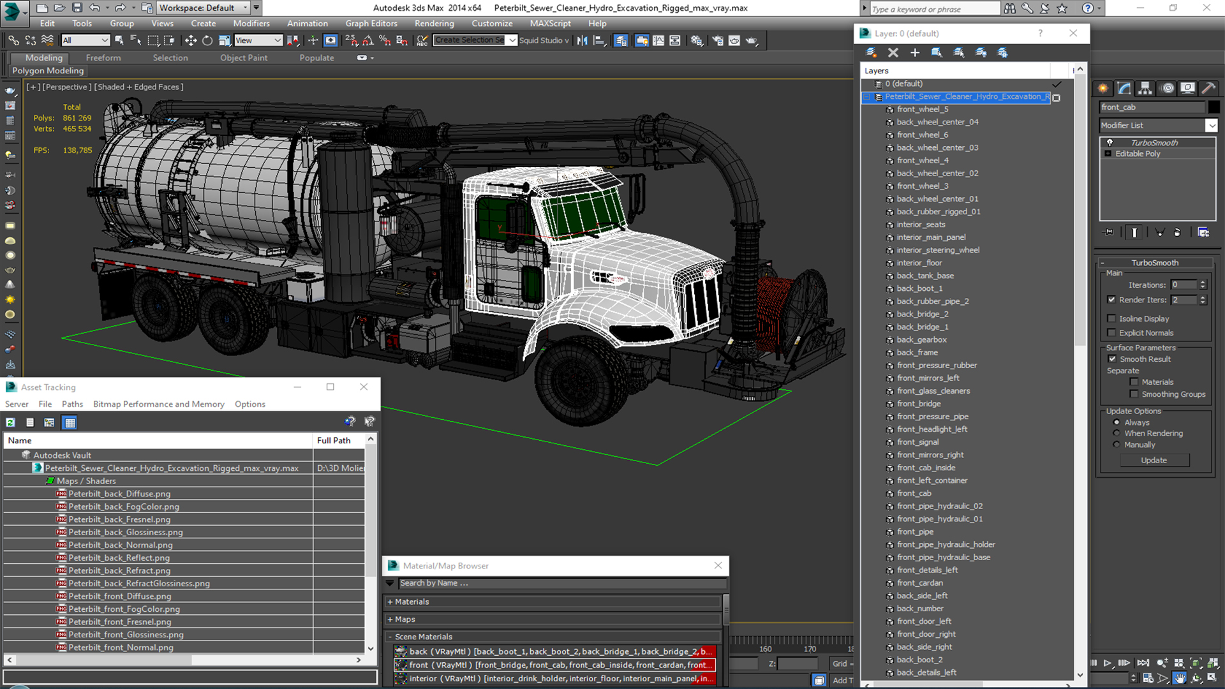Click the Rectangular Selection Region icon

pos(153,40)
